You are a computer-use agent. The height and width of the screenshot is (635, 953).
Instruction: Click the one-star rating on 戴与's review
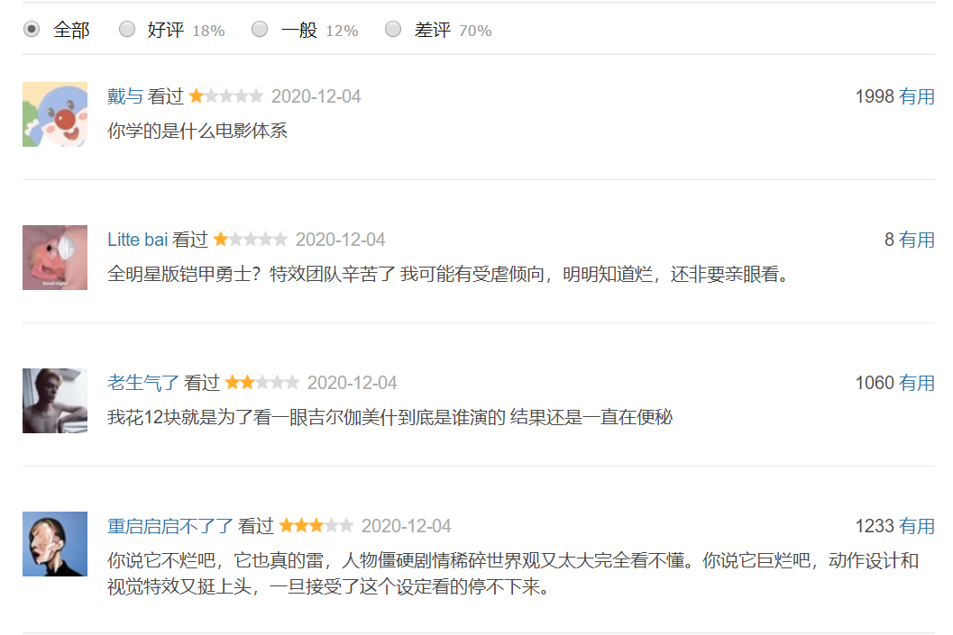(x=226, y=95)
